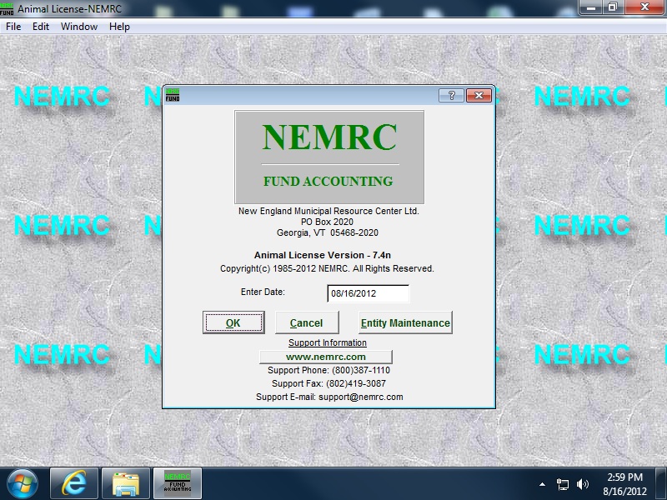Open the volume control tray icon
Image resolution: width=667 pixels, height=500 pixels.
click(x=582, y=484)
